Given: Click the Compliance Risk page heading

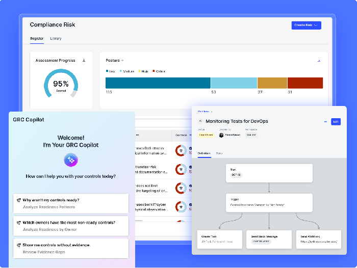Looking at the screenshot, I should (x=53, y=24).
